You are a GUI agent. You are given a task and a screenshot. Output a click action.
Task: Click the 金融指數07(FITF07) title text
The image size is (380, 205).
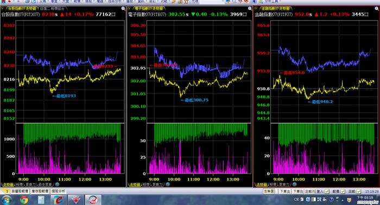[x=274, y=14]
